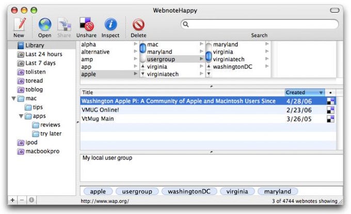The image size is (351, 214).
Task: Click the Open globe toolbar icon
Action: click(45, 24)
